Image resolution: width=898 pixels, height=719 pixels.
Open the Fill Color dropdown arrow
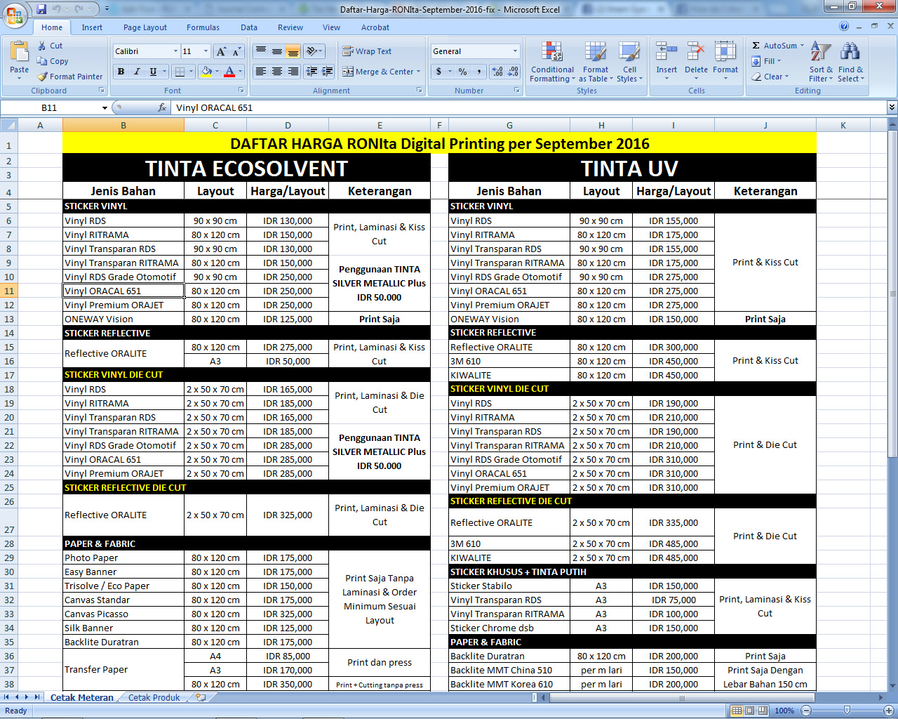217,72
